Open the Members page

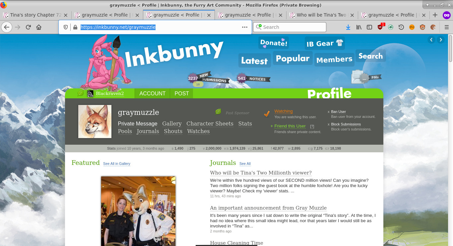[x=334, y=60]
